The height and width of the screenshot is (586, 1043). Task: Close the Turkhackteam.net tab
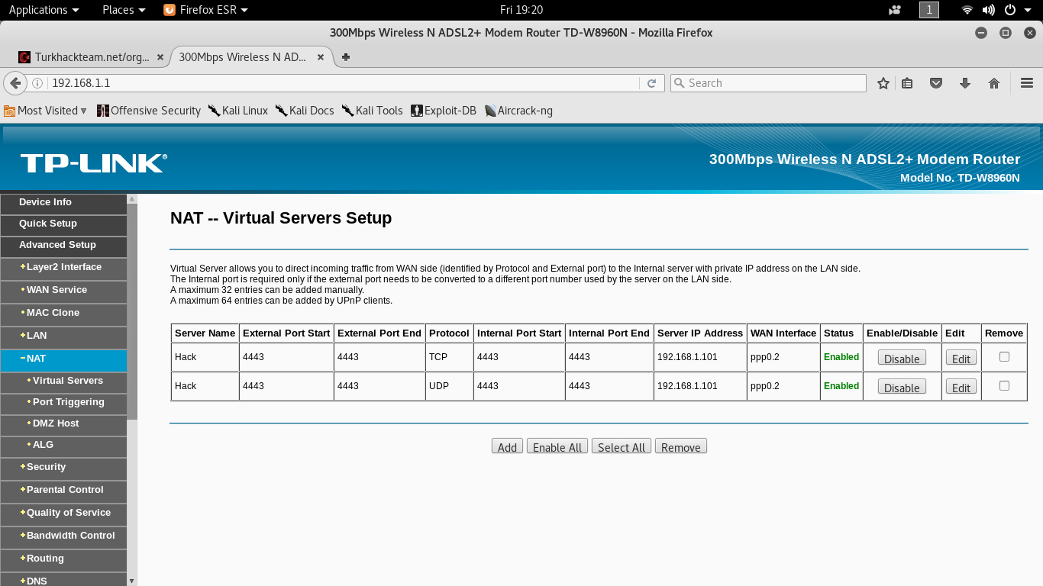[160, 57]
